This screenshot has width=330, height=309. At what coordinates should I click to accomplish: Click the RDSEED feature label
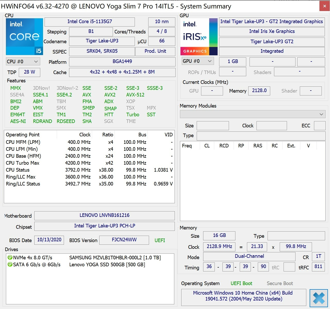click(x=66, y=121)
